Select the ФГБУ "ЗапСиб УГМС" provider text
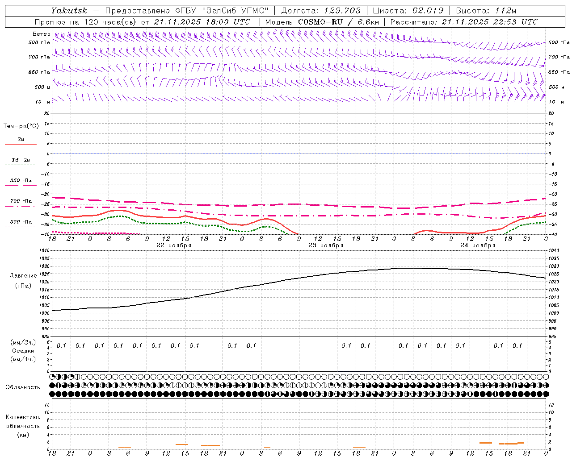572x457 pixels. pyautogui.click(x=222, y=11)
